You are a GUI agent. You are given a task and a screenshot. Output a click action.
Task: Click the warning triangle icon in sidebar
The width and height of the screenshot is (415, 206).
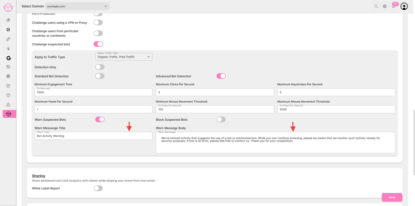point(8,105)
